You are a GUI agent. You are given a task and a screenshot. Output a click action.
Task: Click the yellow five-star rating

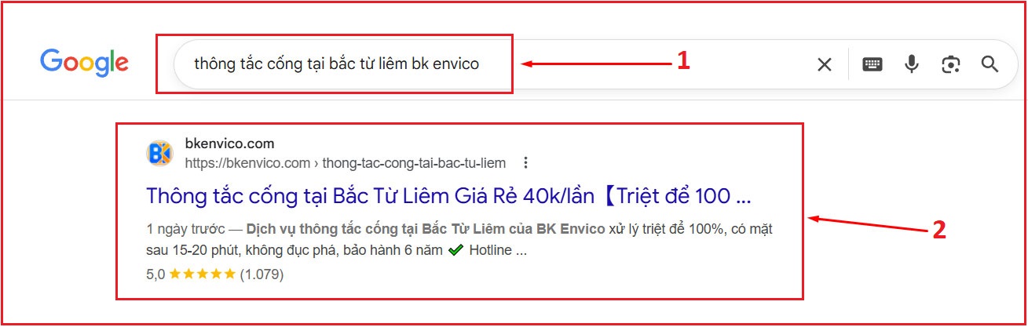[x=202, y=274]
